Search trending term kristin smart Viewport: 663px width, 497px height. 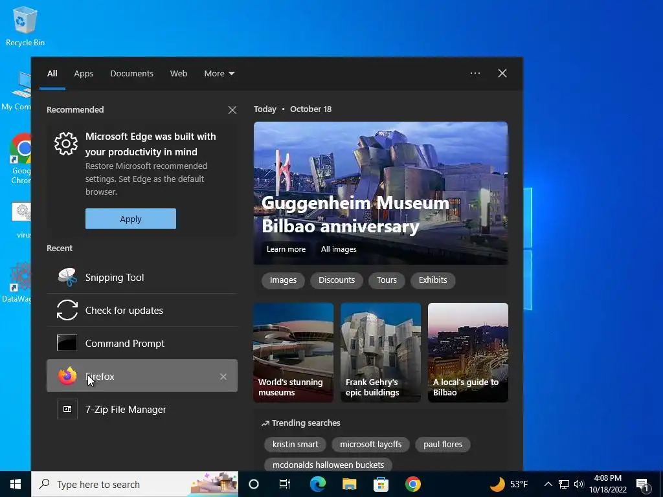295,444
